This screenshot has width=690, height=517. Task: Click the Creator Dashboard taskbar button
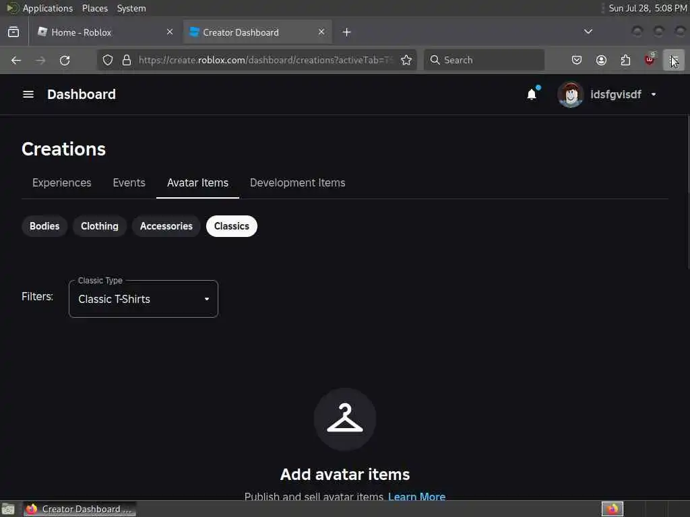[x=80, y=509]
